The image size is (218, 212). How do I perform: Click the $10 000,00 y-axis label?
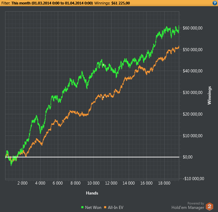pos(193,136)
